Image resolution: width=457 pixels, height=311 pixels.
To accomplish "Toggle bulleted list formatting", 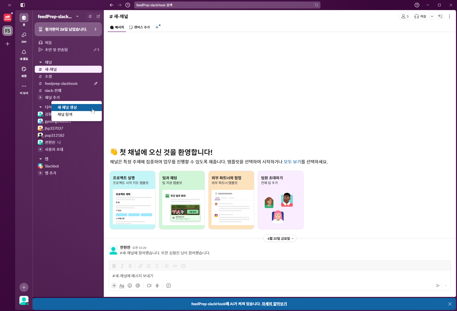I will click(157, 266).
